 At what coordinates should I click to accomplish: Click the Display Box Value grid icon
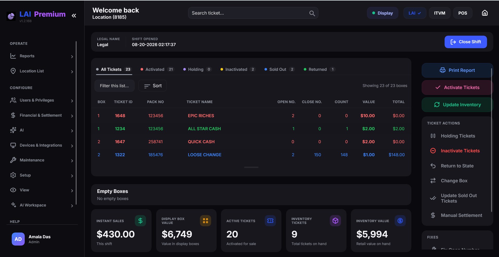(205, 221)
